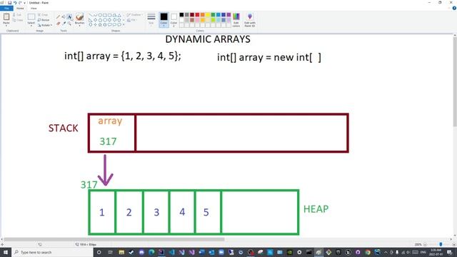This screenshot has width=457, height=257.
Task: Open the shape Outline dropdown
Action: click(134, 14)
